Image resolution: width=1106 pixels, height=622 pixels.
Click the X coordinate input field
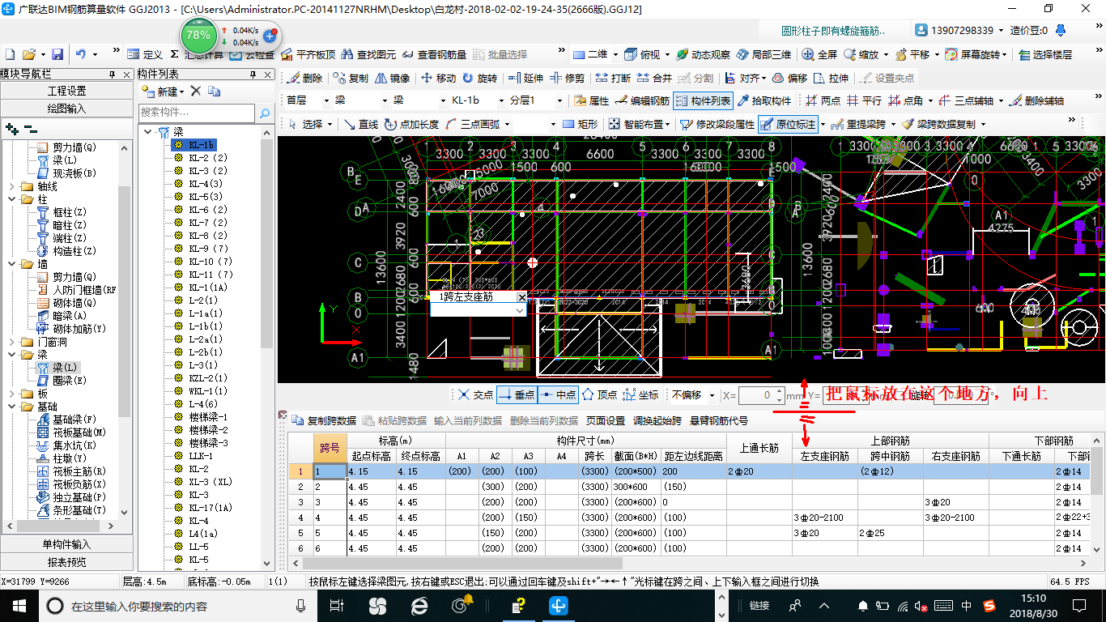[759, 395]
